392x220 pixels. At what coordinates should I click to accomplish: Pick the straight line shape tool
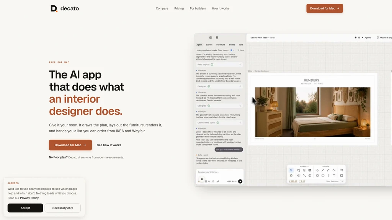click(323, 170)
